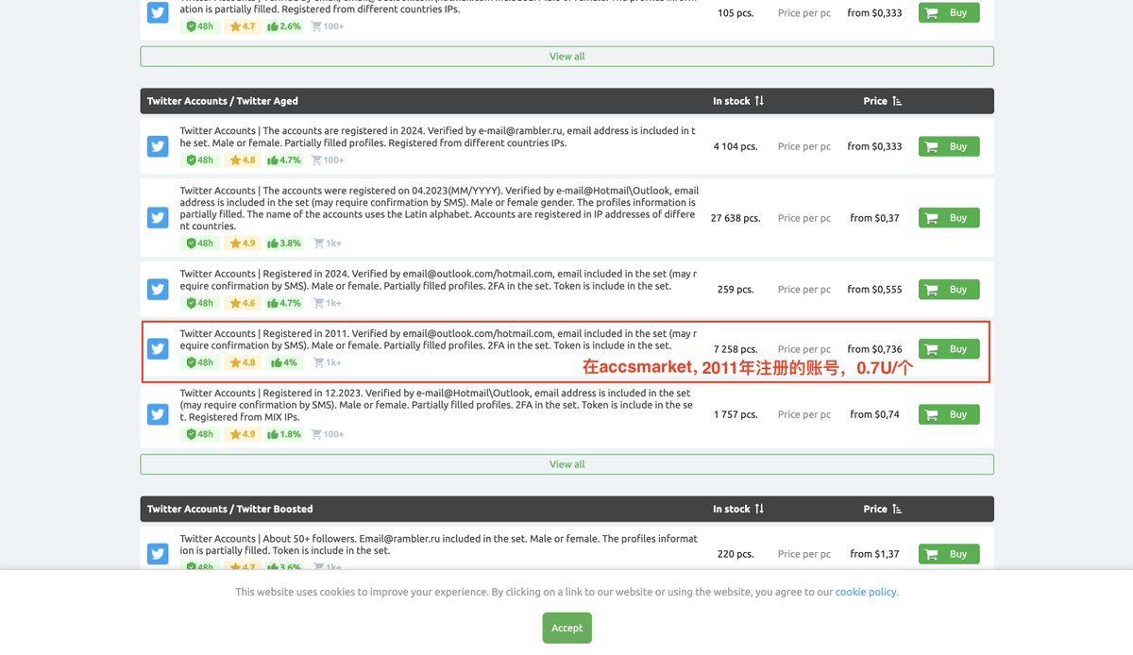This screenshot has height=655, width=1133.
Task: Buy 2024 outlook accounts at $0,555
Action: [949, 290]
